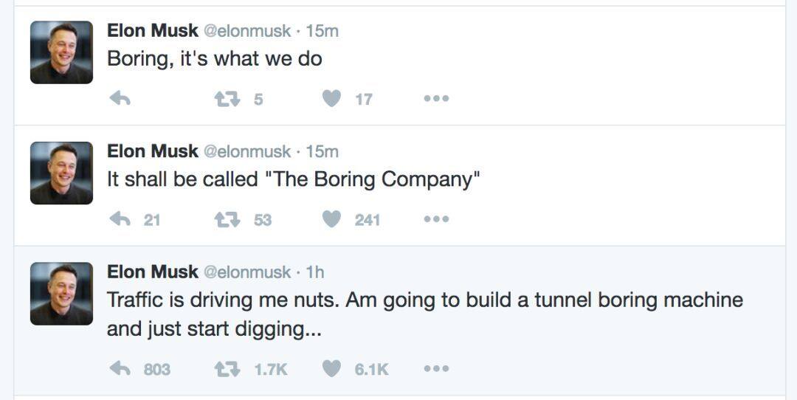Reply to the tunnel boring machine tweet
Screen dimensions: 797x400
point(120,368)
